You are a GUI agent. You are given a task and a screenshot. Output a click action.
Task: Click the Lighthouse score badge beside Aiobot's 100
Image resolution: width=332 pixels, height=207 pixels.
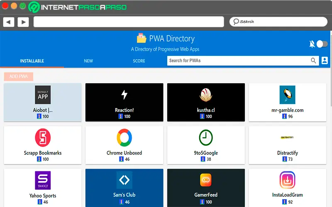39,116
